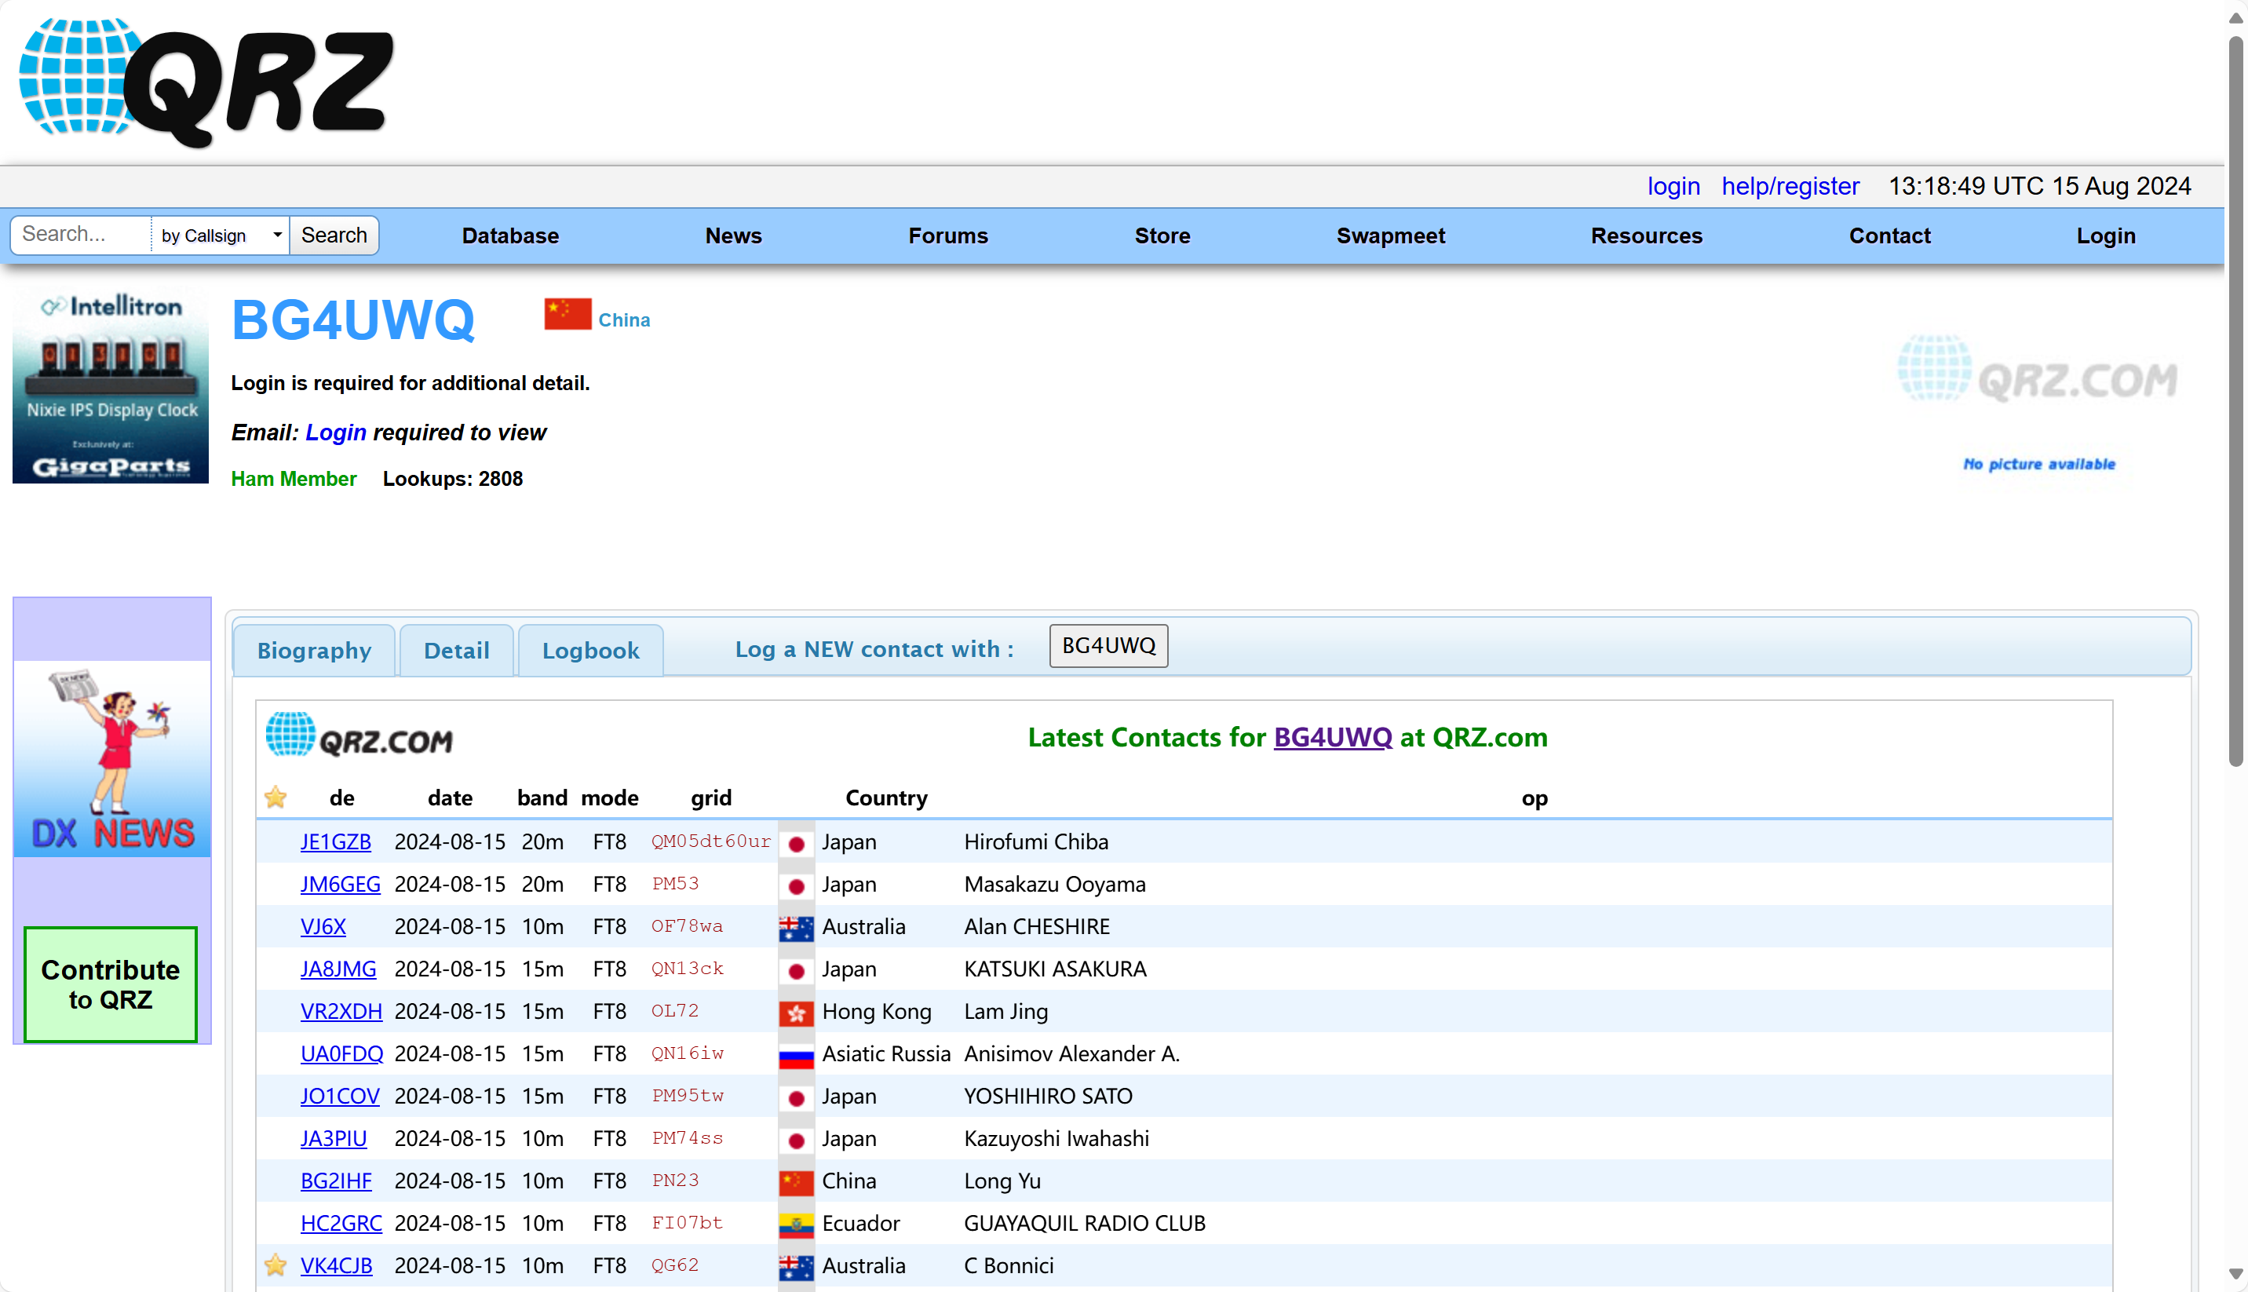Open JE1GZB callsign link
The image size is (2248, 1292).
click(x=335, y=842)
